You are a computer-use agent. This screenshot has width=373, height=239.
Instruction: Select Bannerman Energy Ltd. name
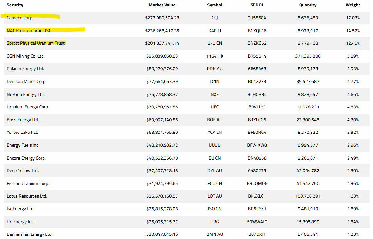(x=30, y=234)
